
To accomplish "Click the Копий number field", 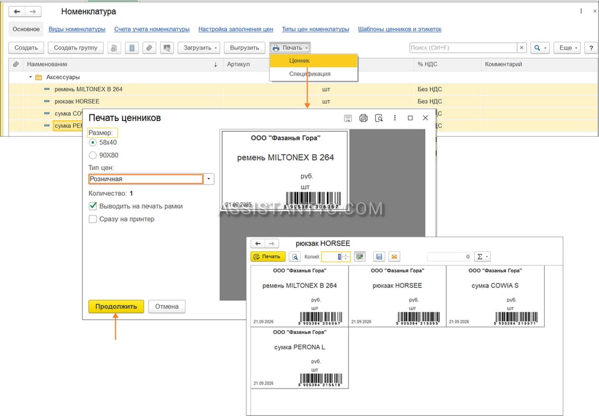I will click(x=332, y=257).
